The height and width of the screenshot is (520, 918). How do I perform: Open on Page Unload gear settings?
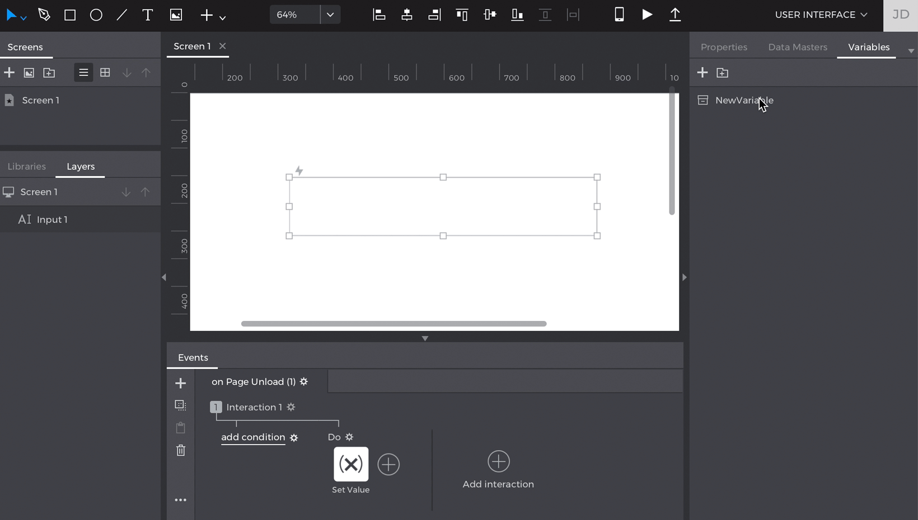pyautogui.click(x=304, y=381)
